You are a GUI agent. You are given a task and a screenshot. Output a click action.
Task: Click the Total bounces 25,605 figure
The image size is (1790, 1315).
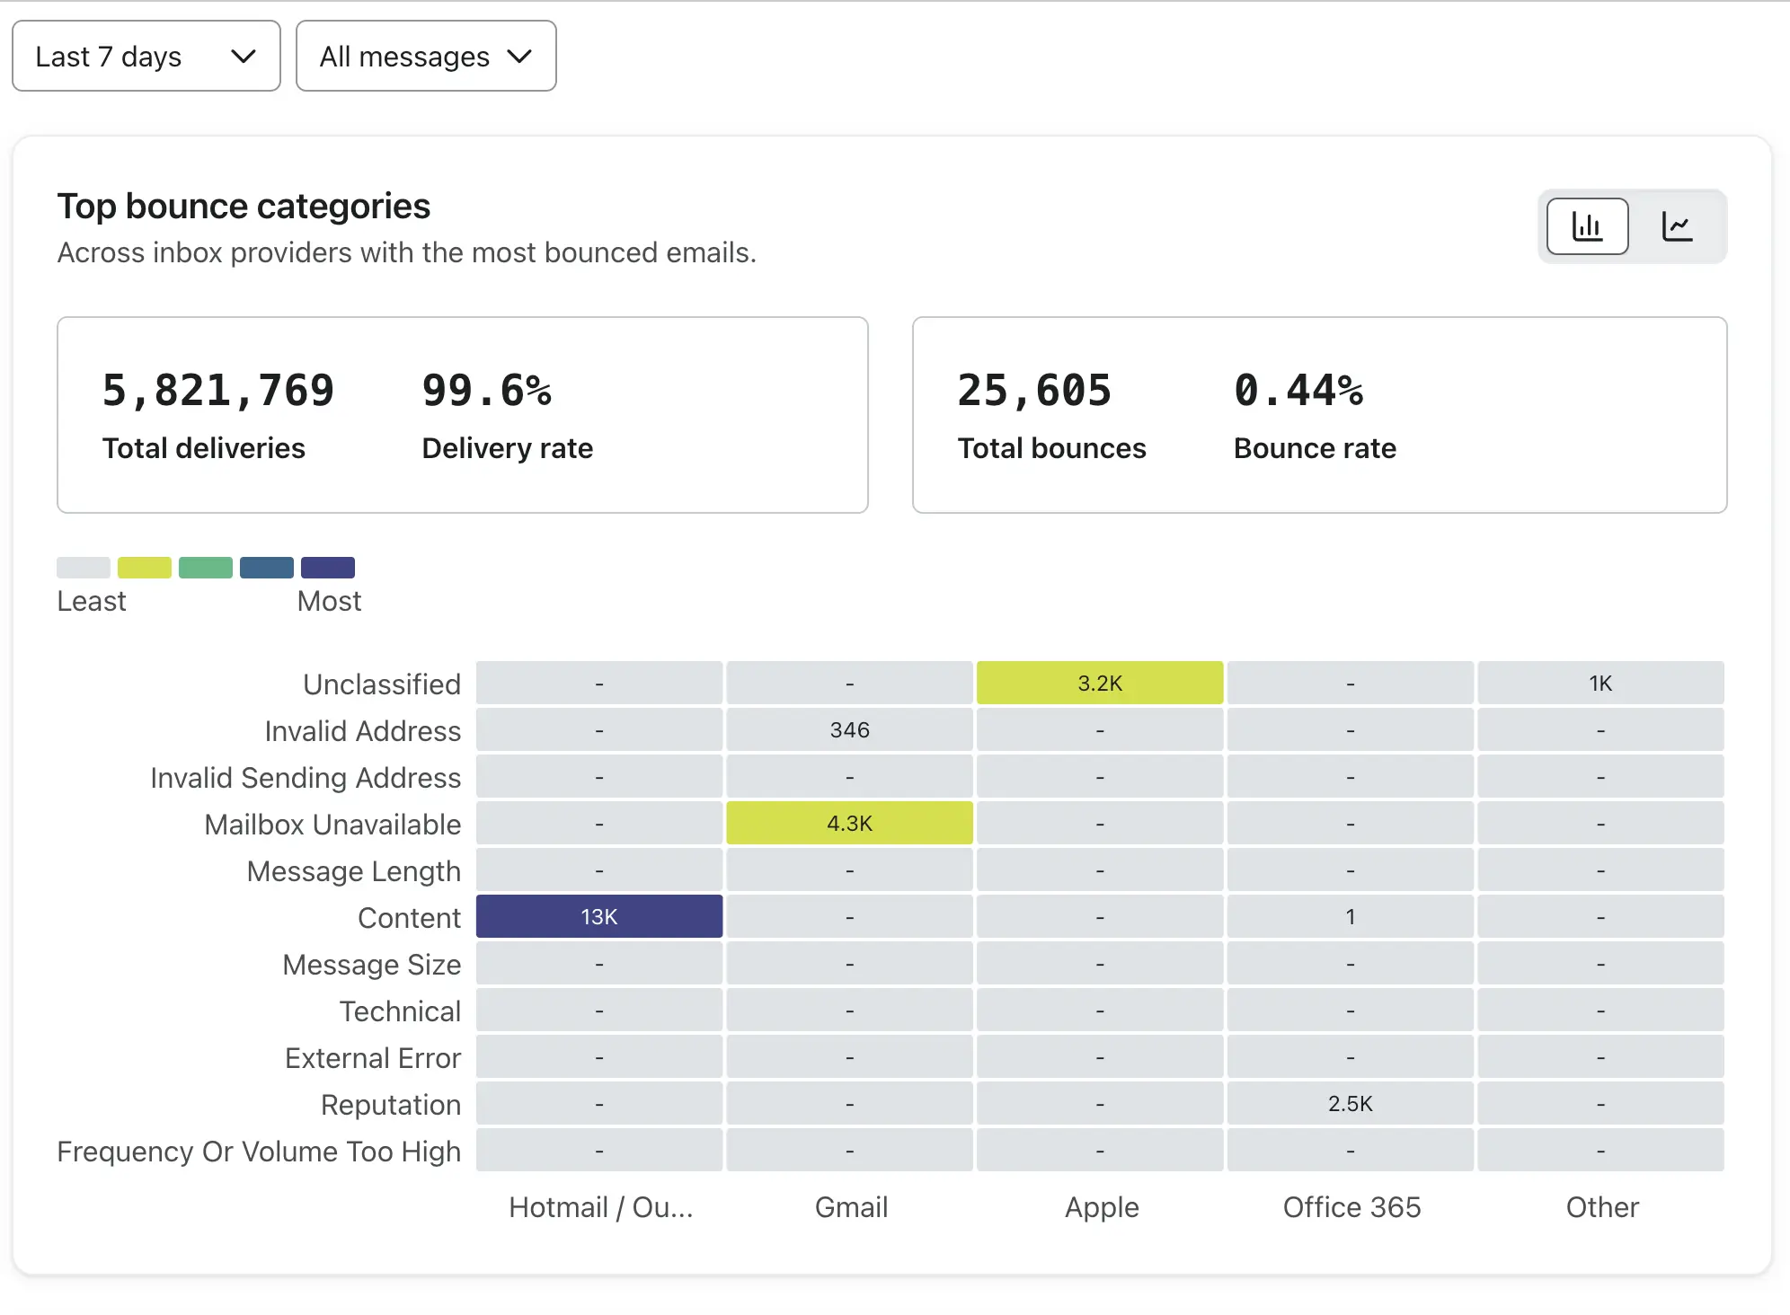pyautogui.click(x=1034, y=392)
